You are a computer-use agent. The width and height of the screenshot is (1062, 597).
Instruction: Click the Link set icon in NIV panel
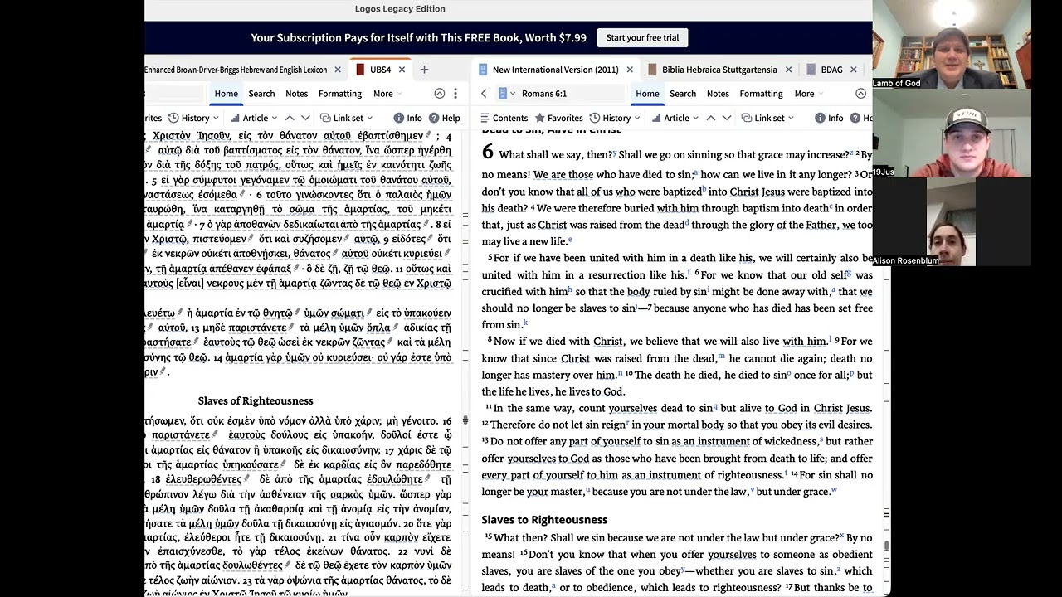tap(747, 118)
